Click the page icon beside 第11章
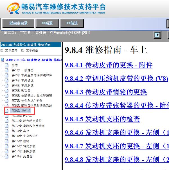Screen dimensions: 169x170 click(7, 121)
